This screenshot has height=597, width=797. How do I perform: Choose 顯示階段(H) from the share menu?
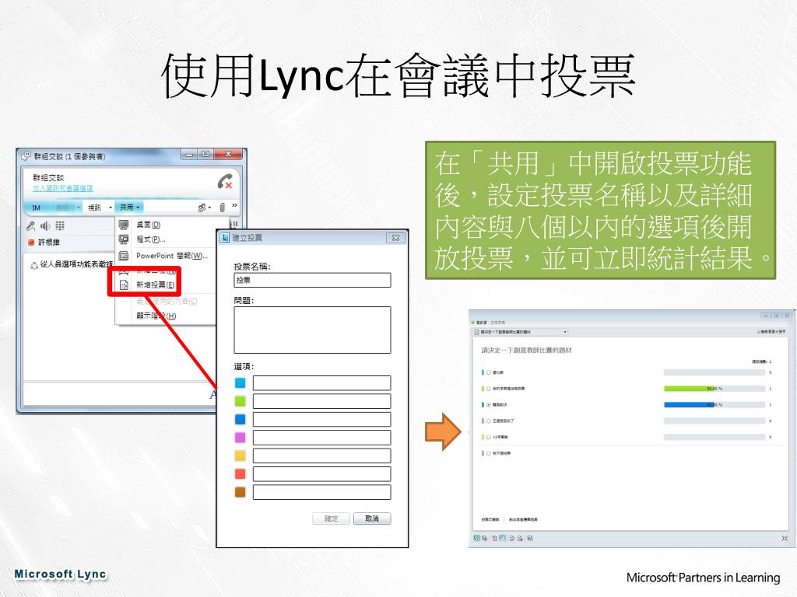pyautogui.click(x=156, y=316)
